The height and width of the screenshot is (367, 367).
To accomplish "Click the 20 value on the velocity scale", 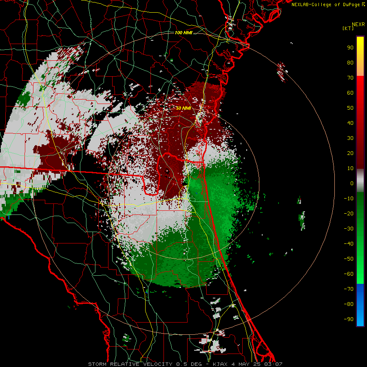I will tap(350, 153).
